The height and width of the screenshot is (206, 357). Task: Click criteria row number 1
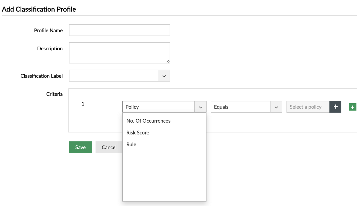click(83, 104)
